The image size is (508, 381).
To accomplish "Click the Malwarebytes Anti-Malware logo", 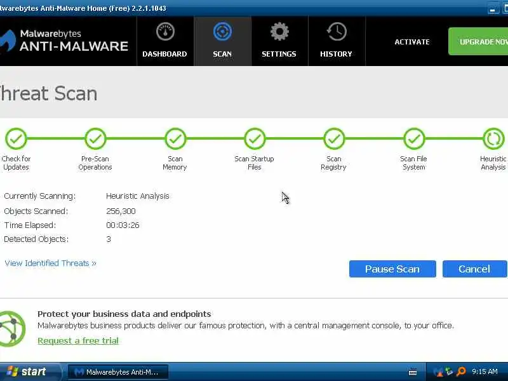I will point(64,41).
